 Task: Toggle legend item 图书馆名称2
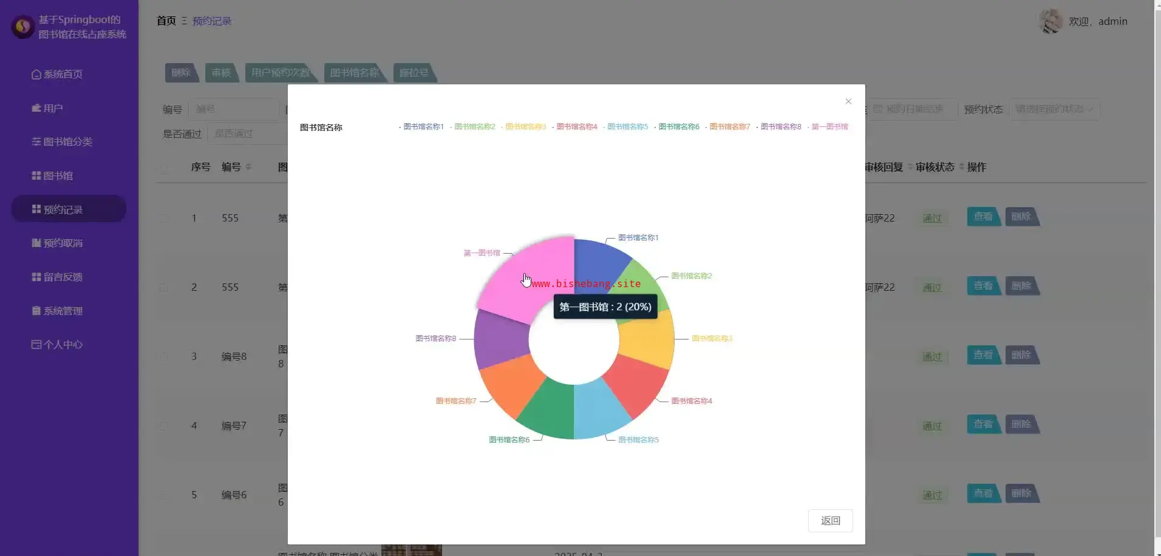pos(472,127)
